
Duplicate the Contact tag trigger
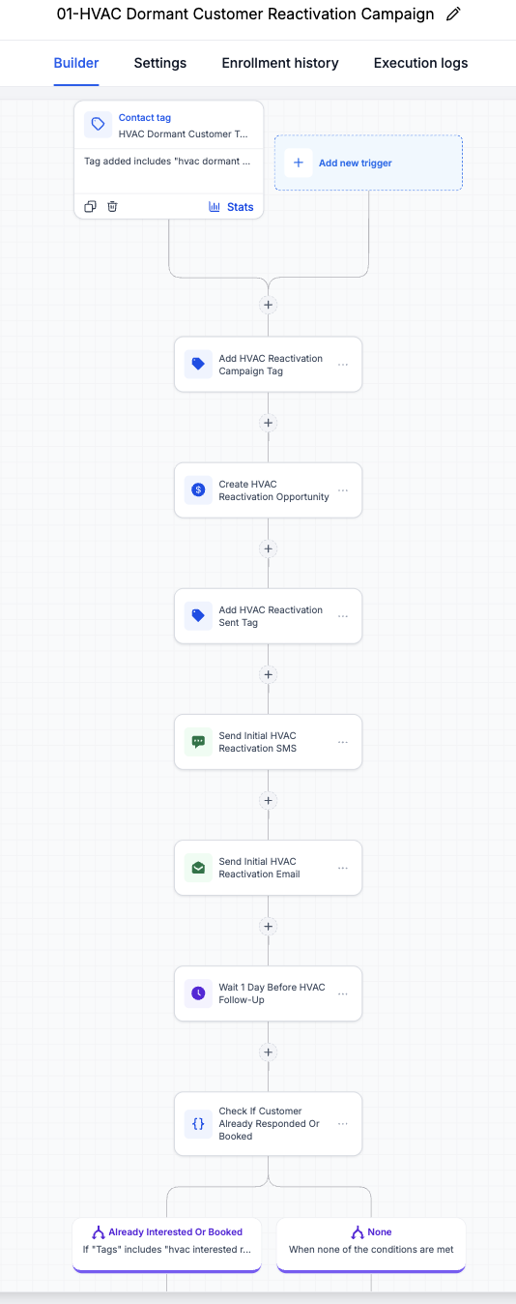90,206
